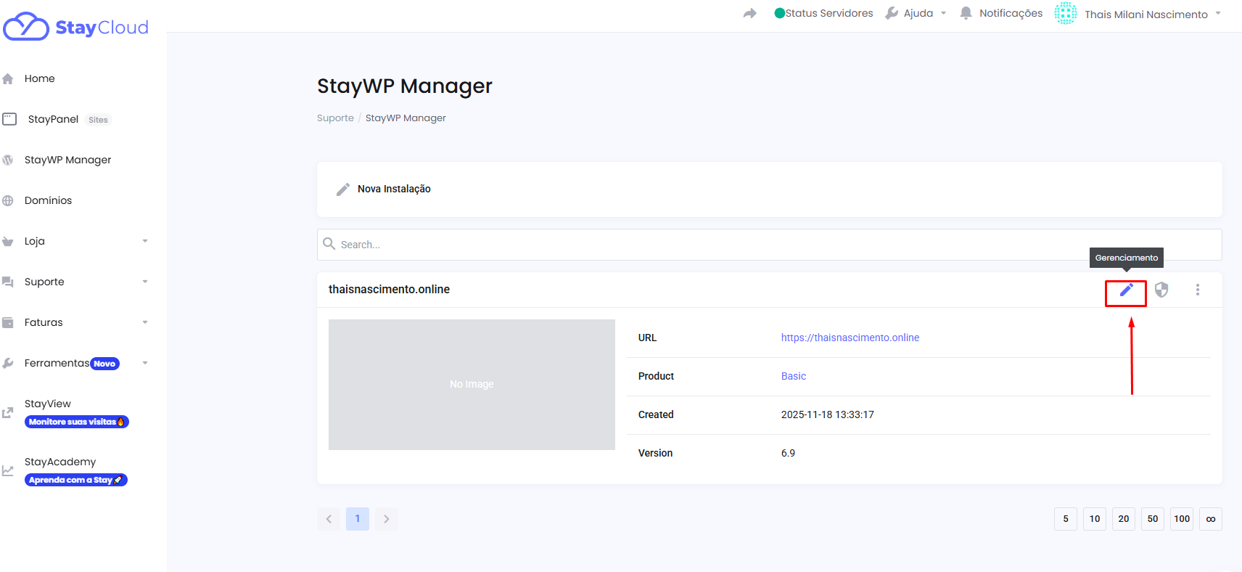Click the Suporte chat icon
This screenshot has height=572, width=1242.
(8, 282)
